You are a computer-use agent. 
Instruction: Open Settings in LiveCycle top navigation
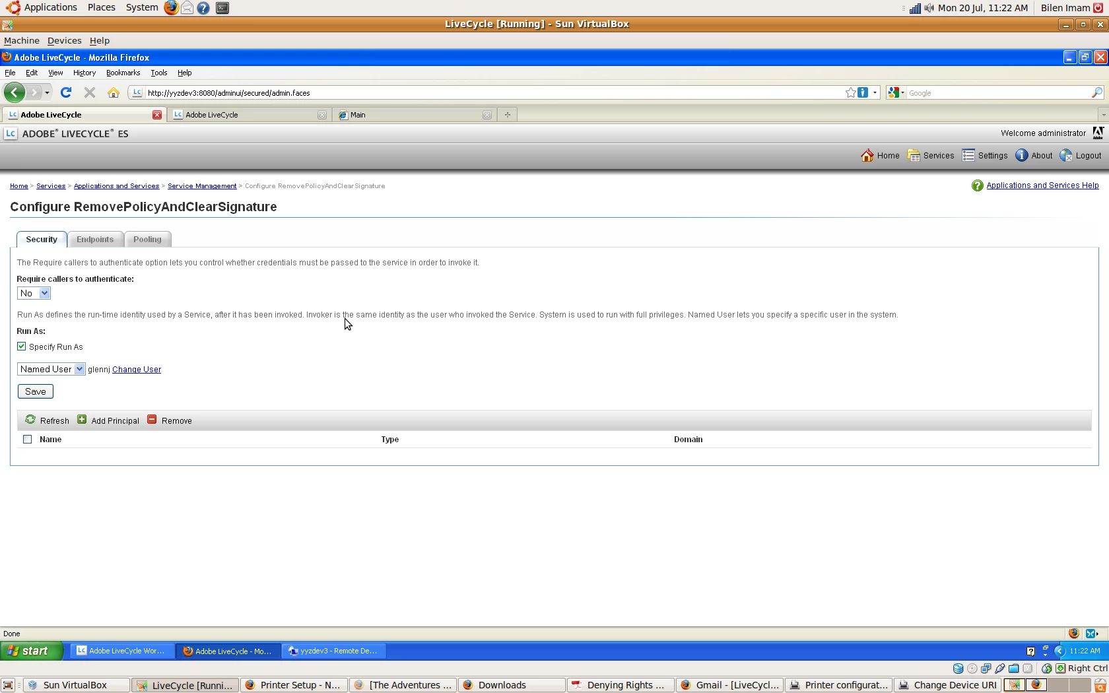985,156
